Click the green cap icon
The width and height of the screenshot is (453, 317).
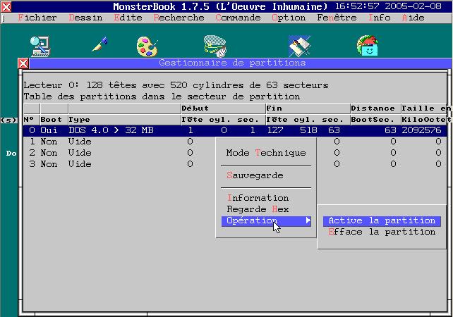coord(215,46)
